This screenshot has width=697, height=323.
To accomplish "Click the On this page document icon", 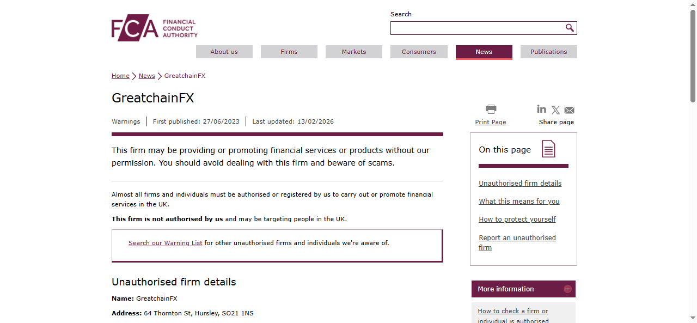I will coord(548,149).
